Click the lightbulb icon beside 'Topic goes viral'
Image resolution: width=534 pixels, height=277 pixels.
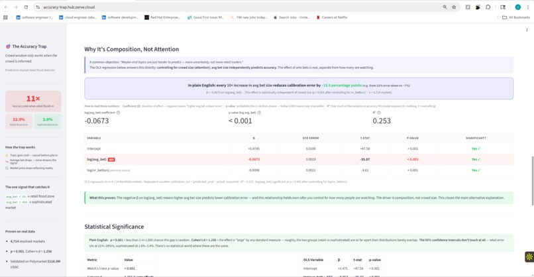7,155
